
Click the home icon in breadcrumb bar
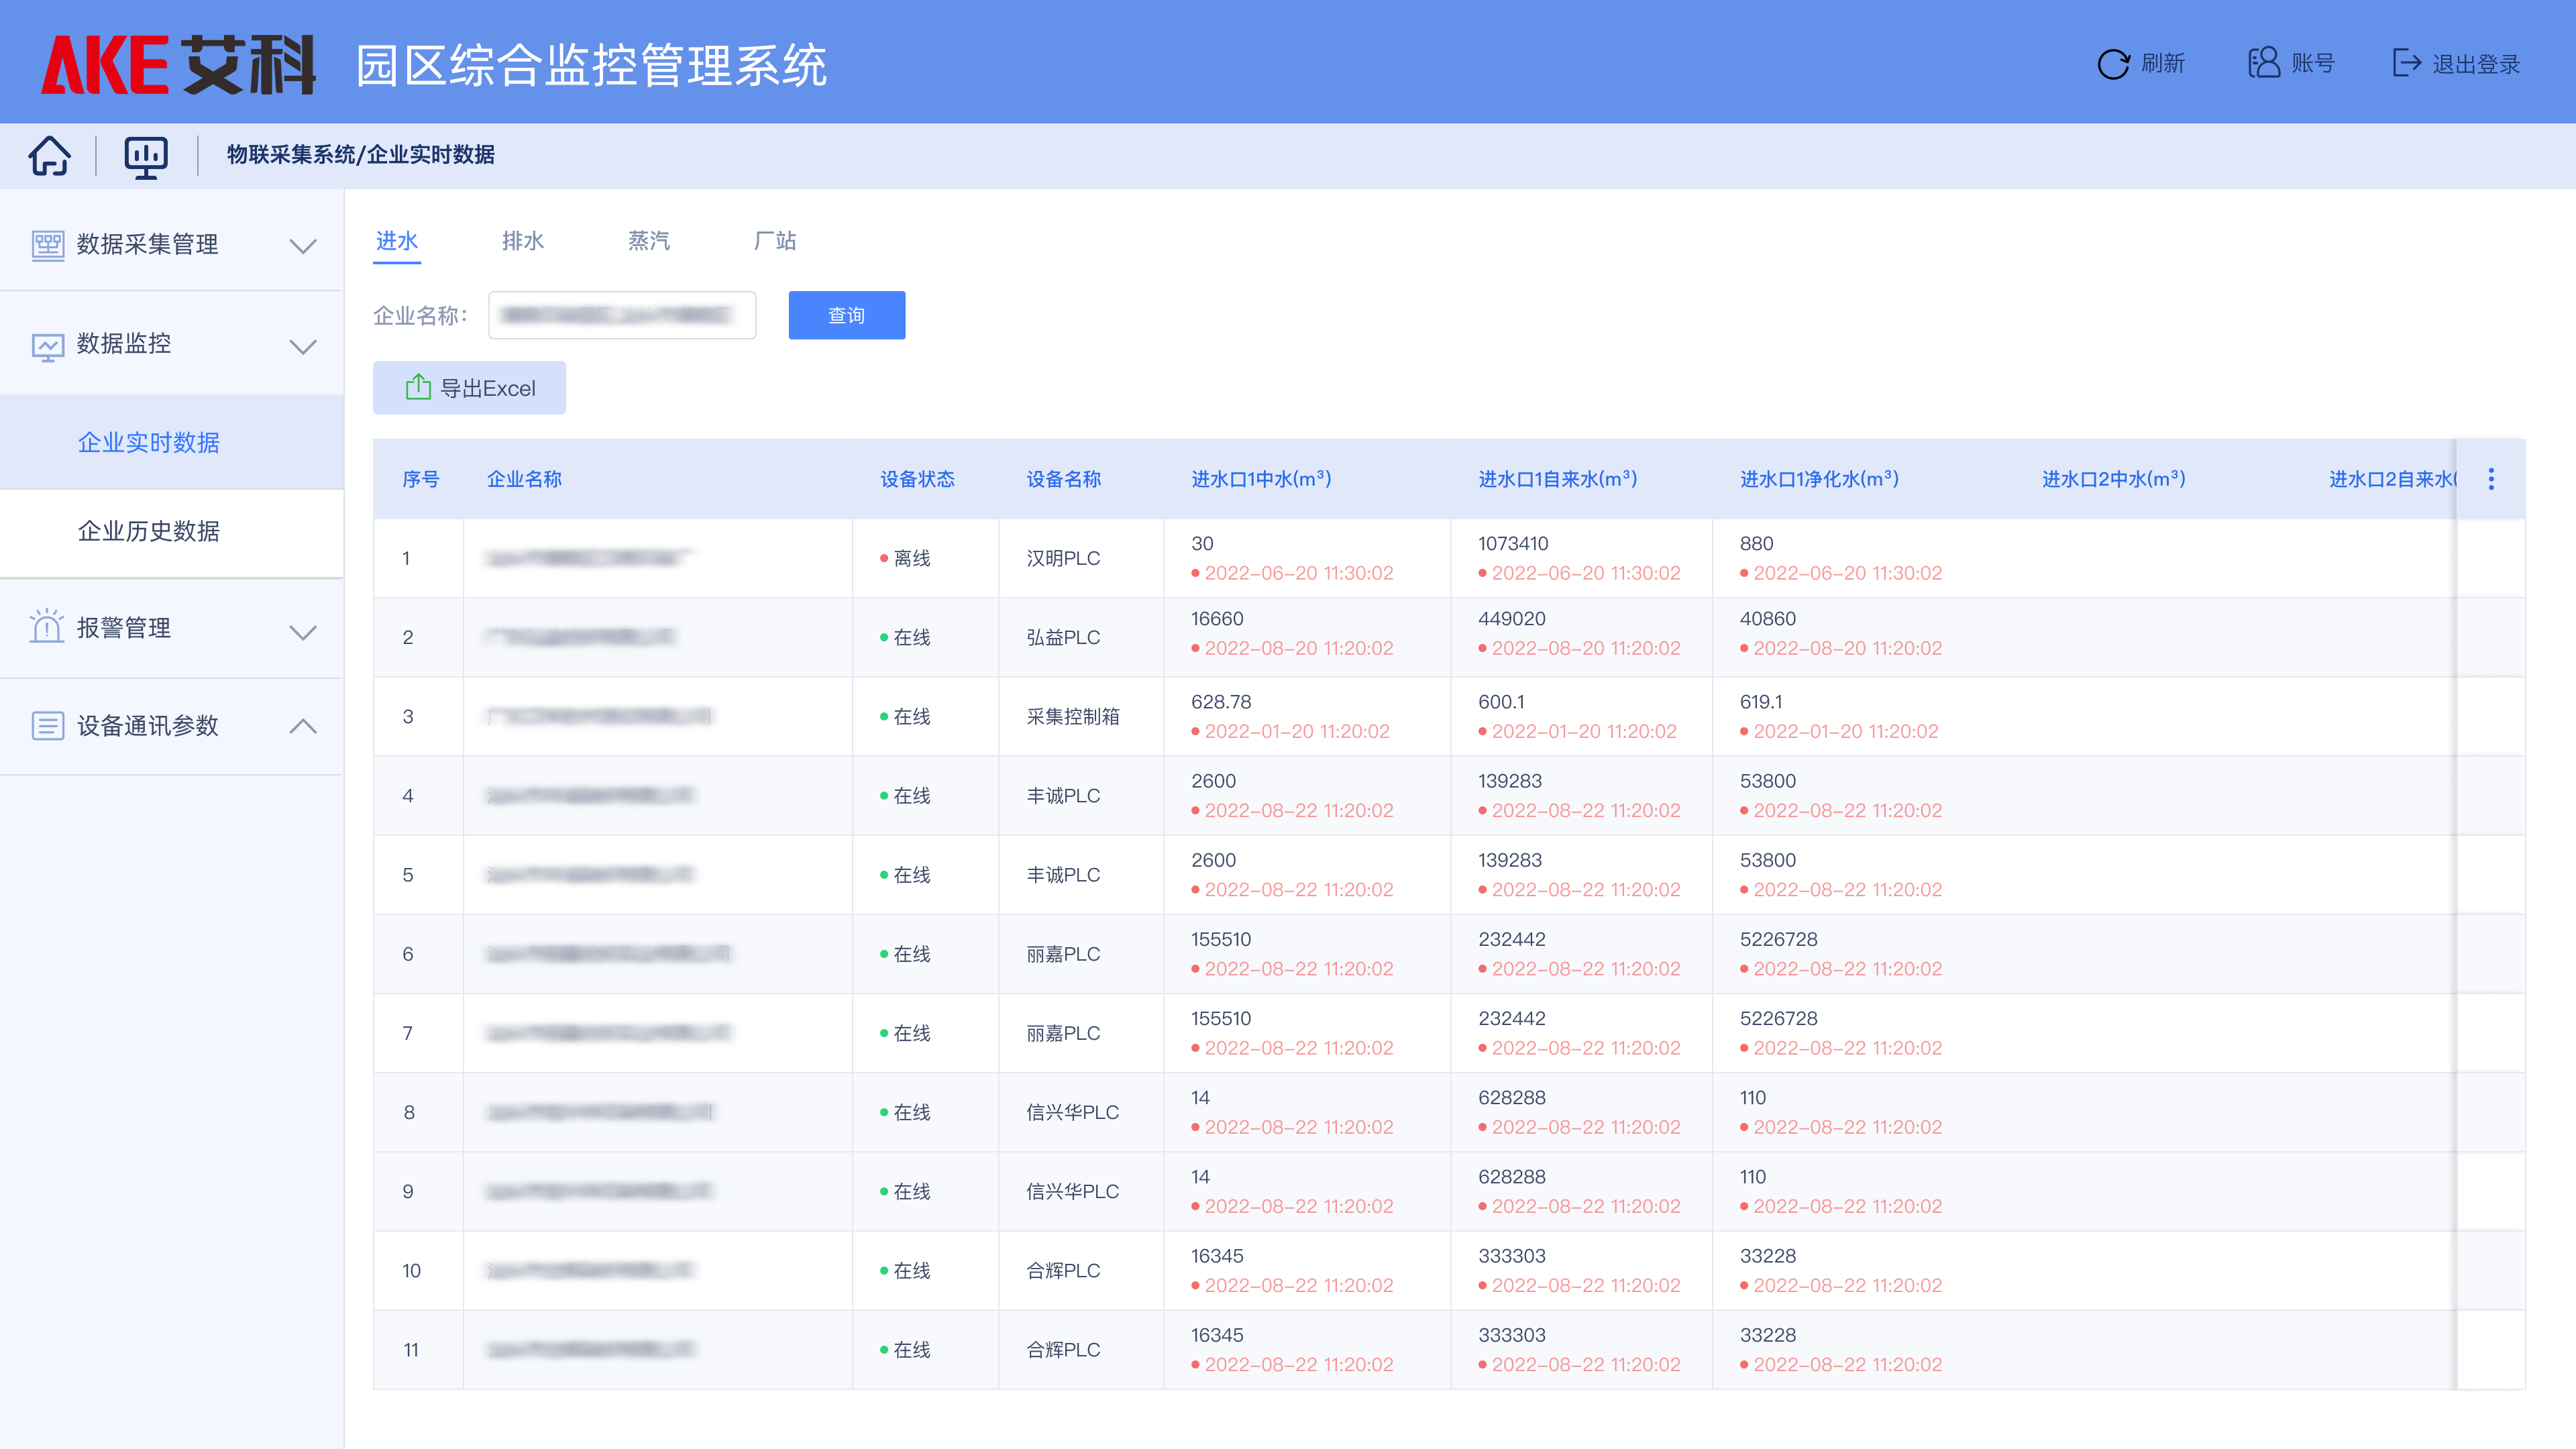coord(49,155)
